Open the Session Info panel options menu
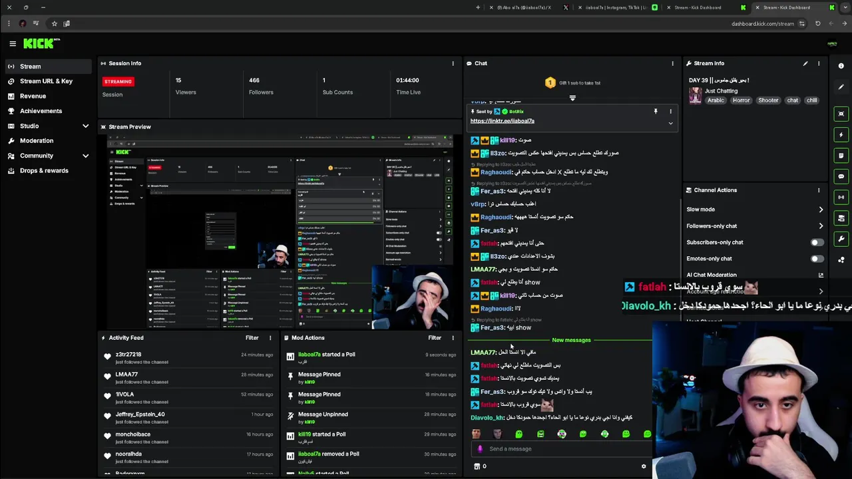 (453, 63)
